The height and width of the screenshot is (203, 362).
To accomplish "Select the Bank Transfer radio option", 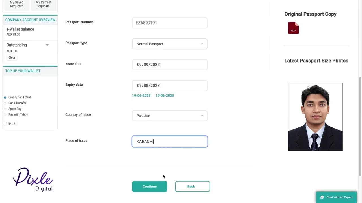I will point(5,103).
